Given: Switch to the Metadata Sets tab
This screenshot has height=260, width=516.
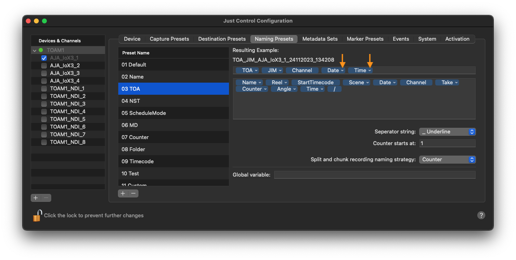Looking at the screenshot, I should [x=320, y=39].
